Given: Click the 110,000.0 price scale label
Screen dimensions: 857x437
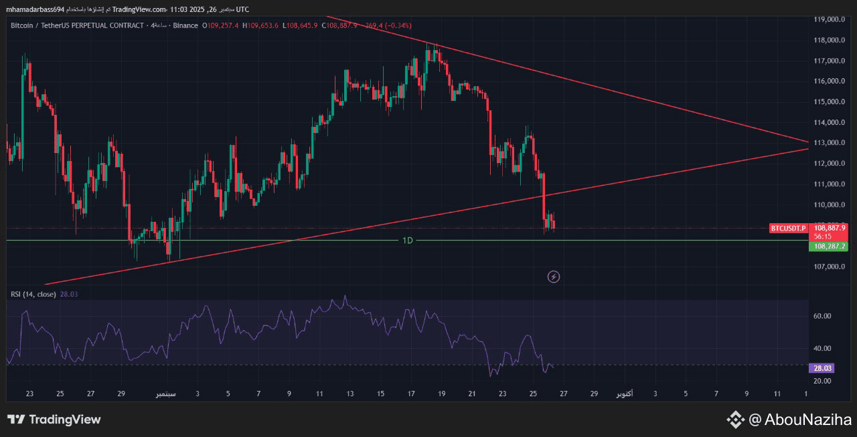Looking at the screenshot, I should (830, 205).
